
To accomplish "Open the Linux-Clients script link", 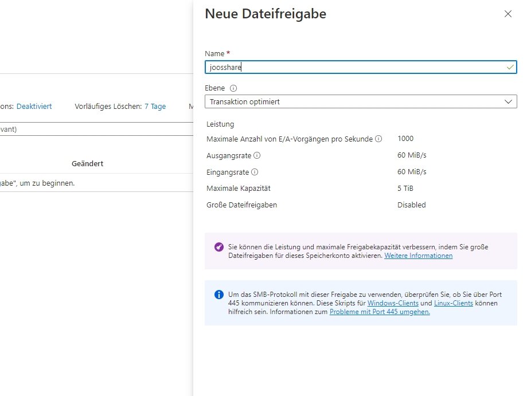I will (454, 303).
